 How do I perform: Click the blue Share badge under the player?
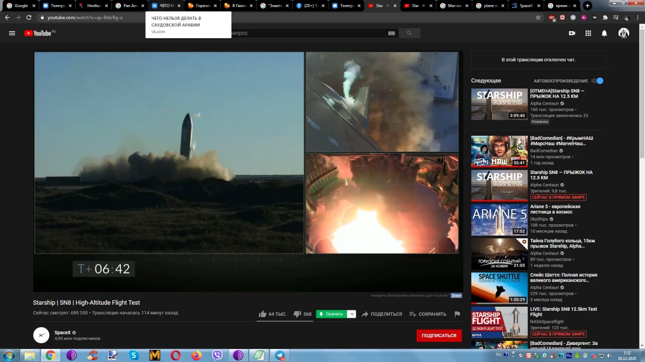(456, 296)
